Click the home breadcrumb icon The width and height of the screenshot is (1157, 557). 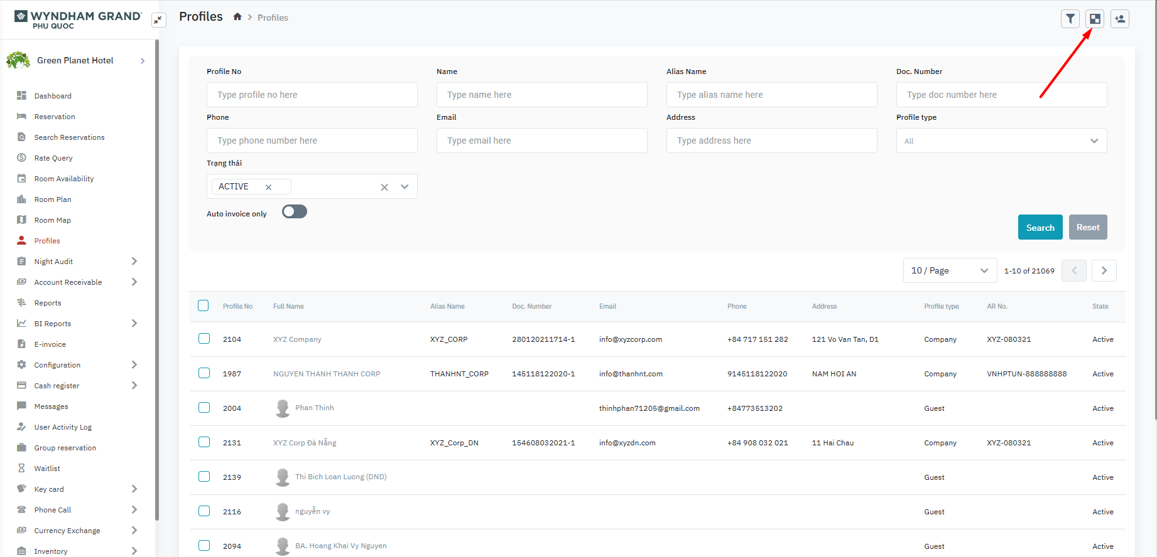point(237,17)
